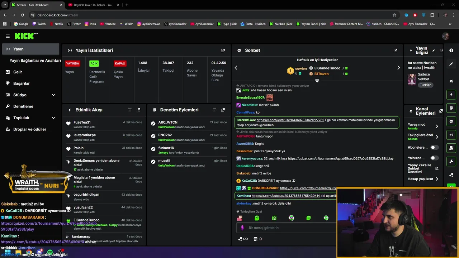Pop out the Etkinlik Akışı panel

[138, 110]
